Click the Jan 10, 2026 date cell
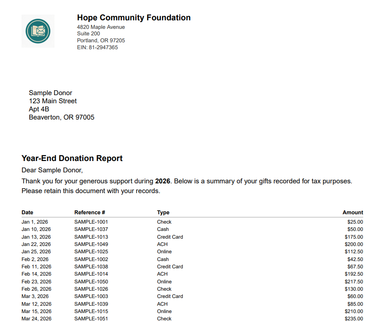The width and height of the screenshot is (375, 322). (36, 229)
